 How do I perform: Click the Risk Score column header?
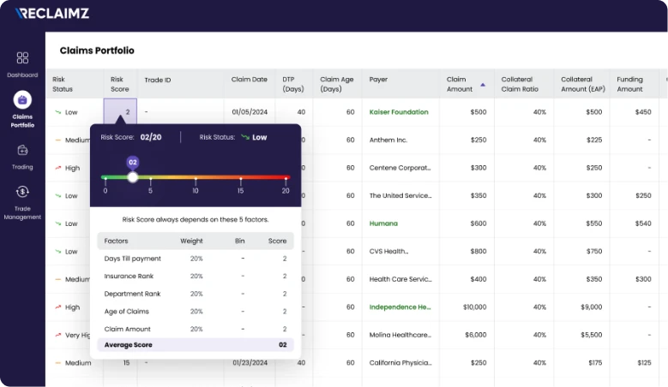(x=119, y=84)
